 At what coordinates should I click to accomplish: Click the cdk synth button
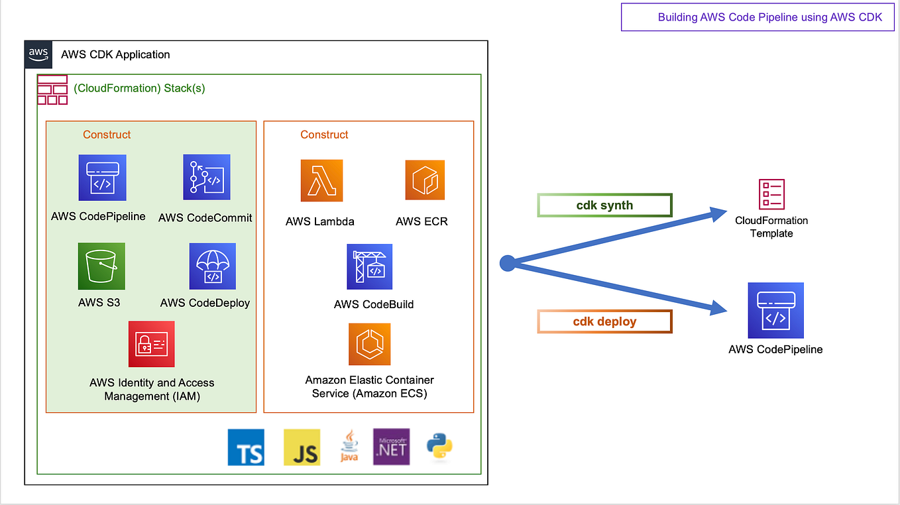604,205
